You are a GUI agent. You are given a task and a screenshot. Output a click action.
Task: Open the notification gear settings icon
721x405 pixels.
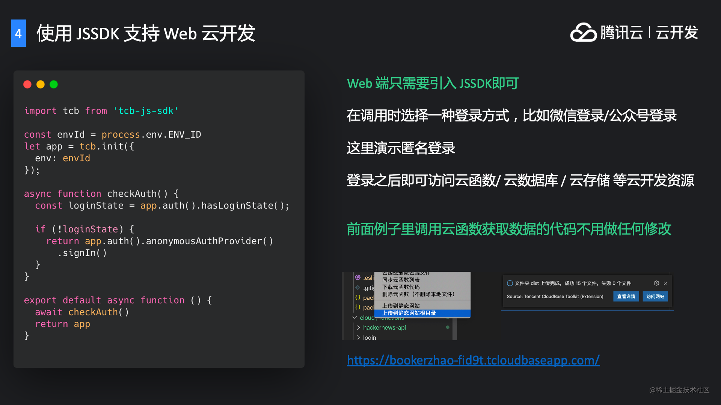[x=656, y=283]
